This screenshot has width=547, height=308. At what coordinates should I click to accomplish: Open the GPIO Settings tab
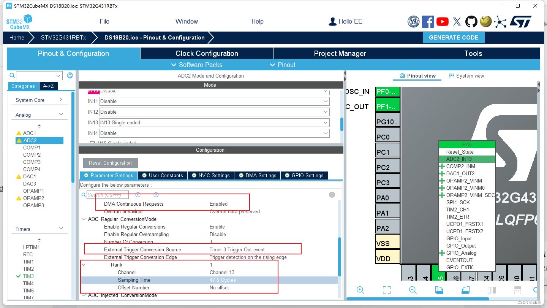304,175
